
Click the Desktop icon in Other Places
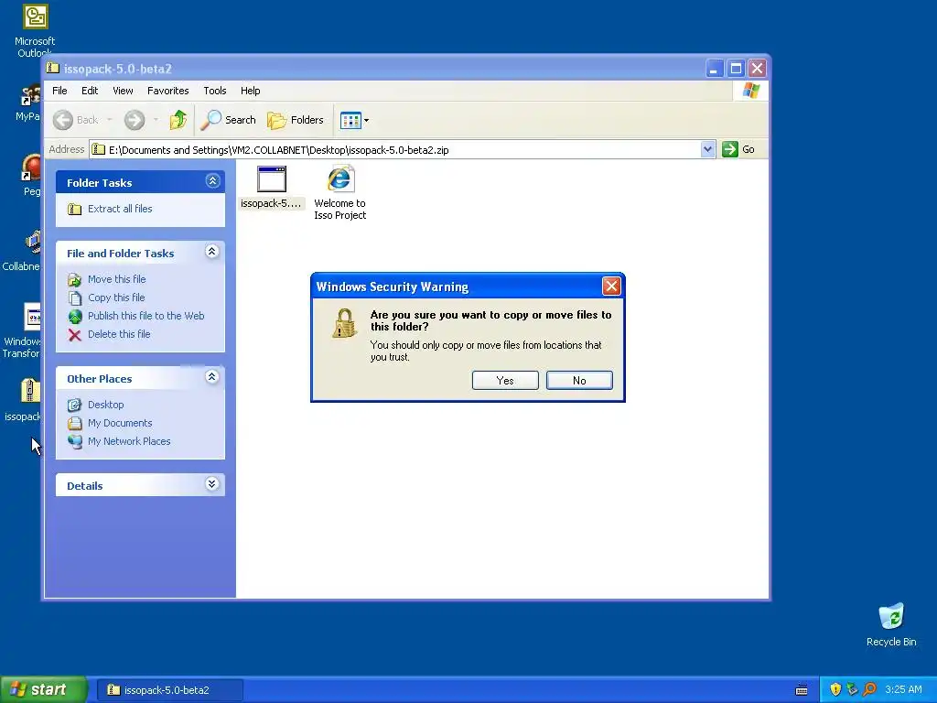click(75, 405)
